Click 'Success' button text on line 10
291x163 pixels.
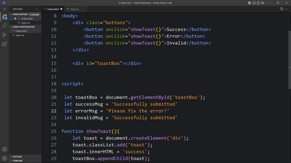[x=176, y=29]
